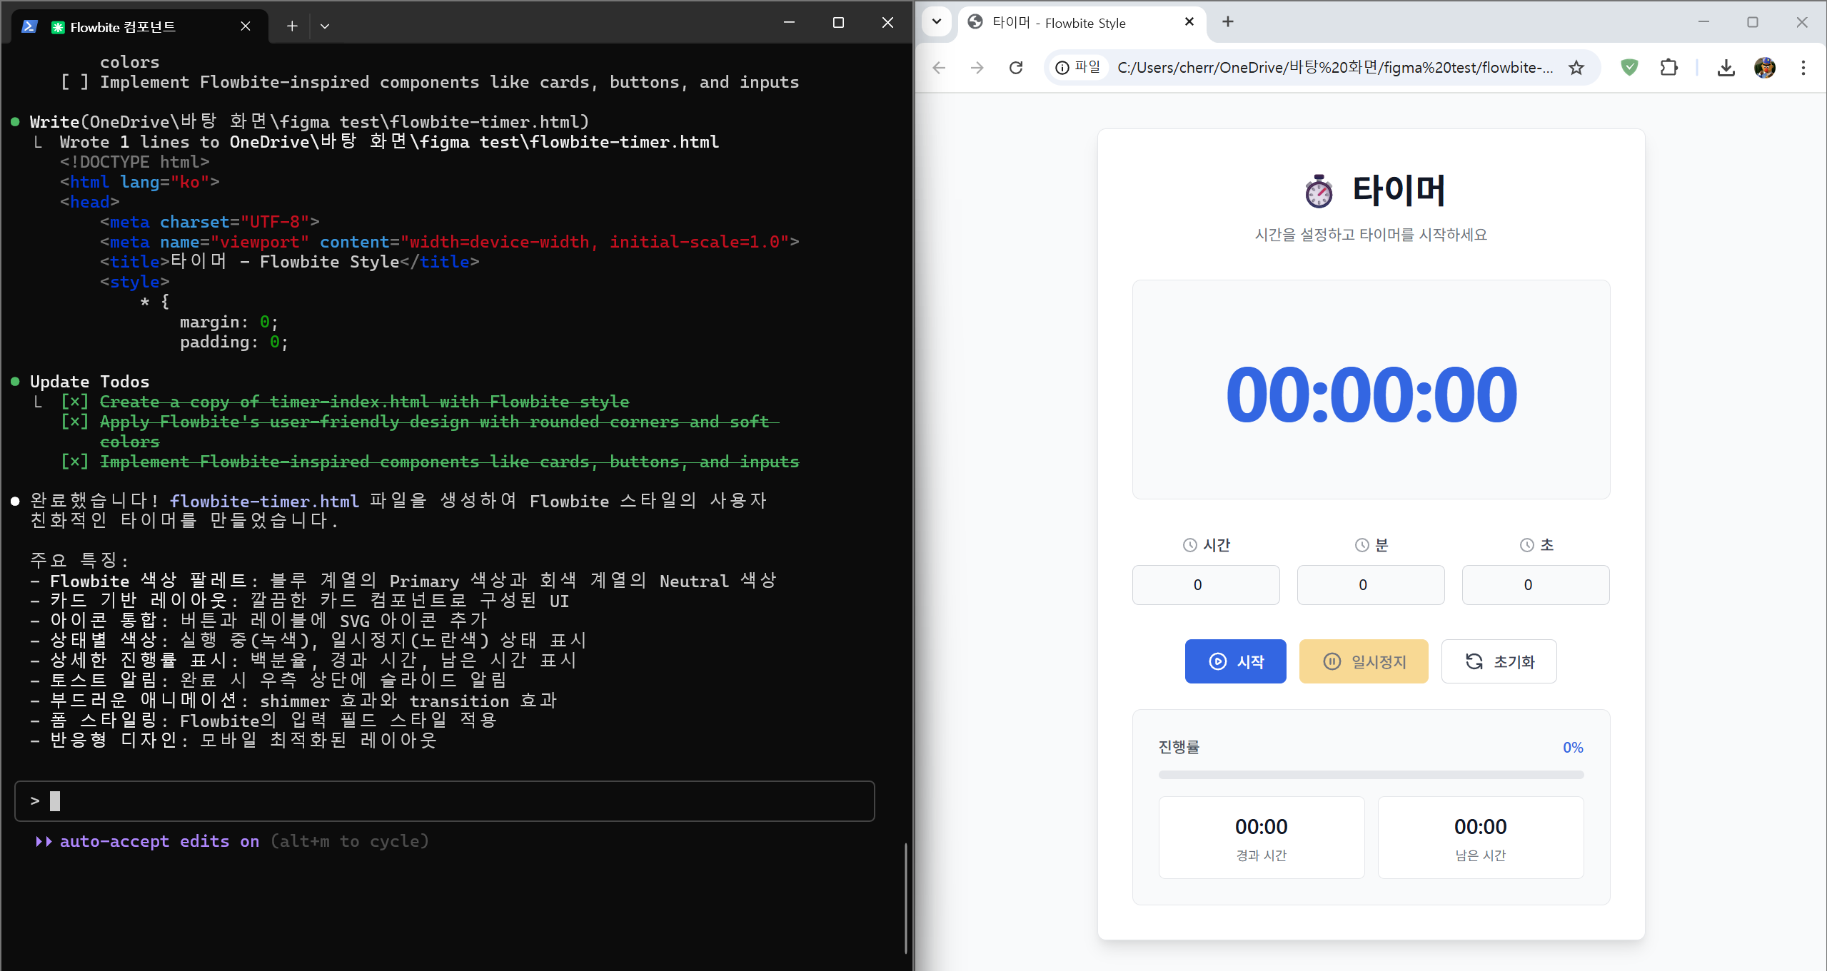Screen dimensions: 1827x971
Task: Bookmark this page with star icon
Action: 1576,68
